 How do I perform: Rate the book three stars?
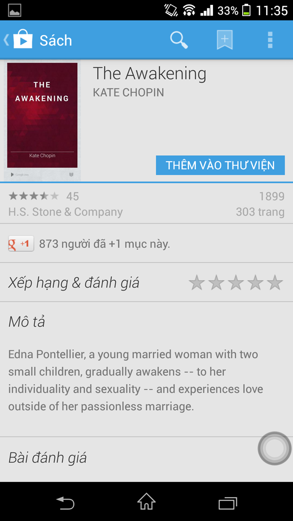[x=236, y=282]
